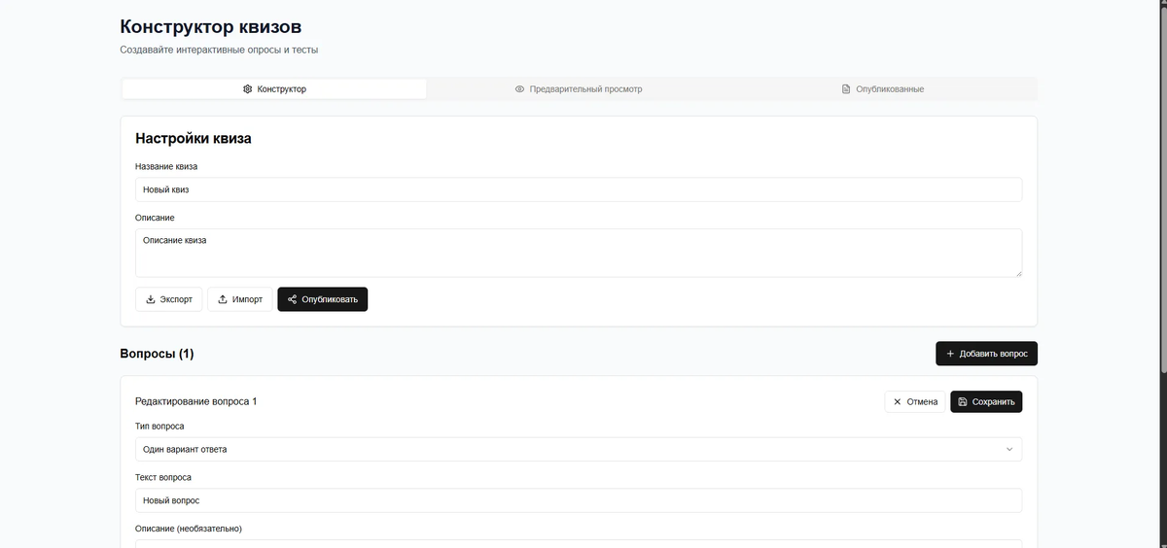1167x548 pixels.
Task: Open the Тип вопроса dropdown
Action: point(579,449)
